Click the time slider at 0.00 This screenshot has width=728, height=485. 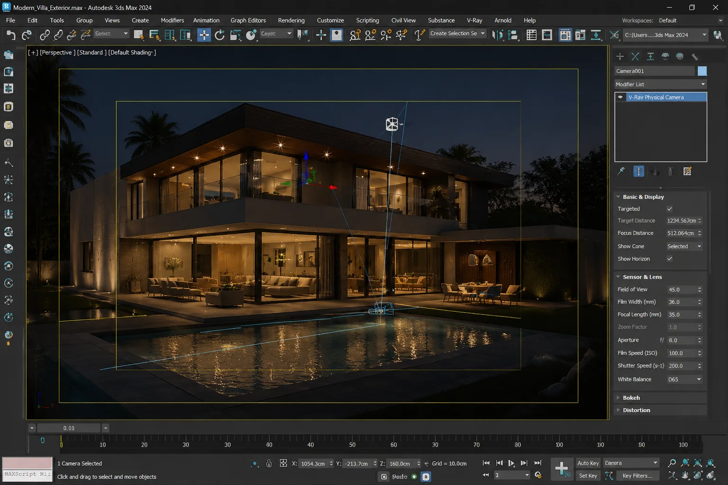(x=69, y=428)
